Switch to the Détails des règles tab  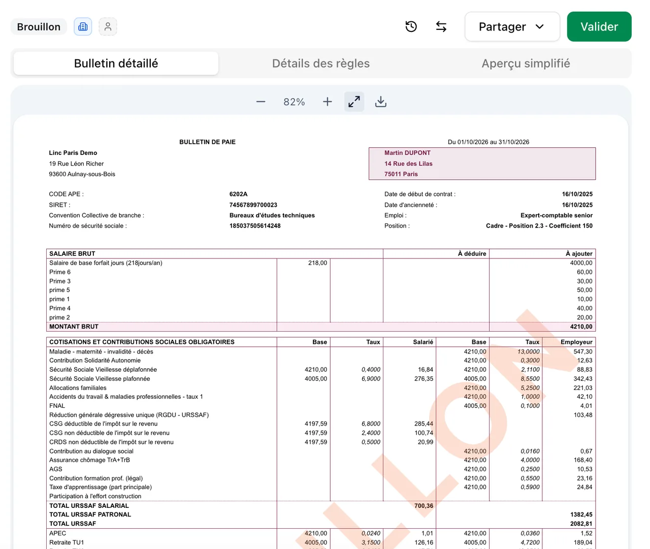click(x=321, y=63)
